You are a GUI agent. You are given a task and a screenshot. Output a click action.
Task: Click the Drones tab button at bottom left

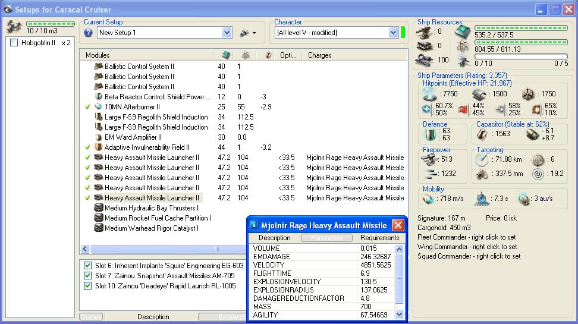tap(91, 317)
